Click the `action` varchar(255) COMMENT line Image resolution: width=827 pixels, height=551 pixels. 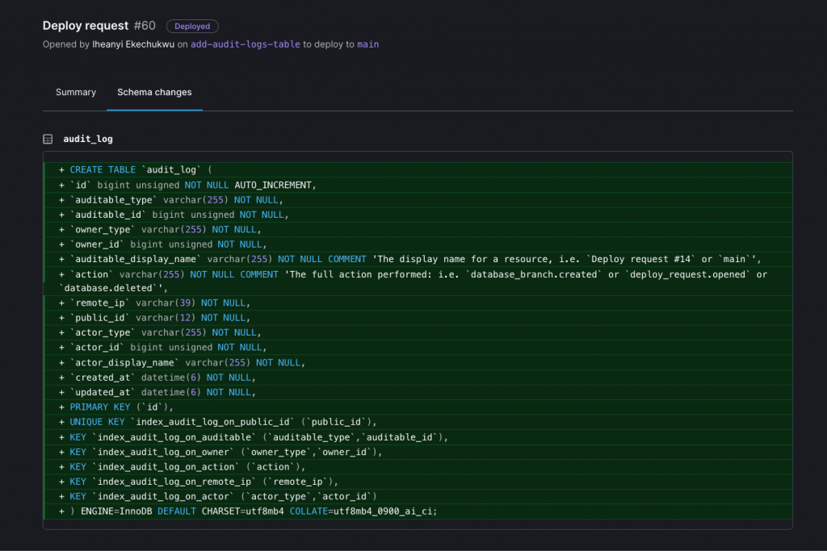418,281
